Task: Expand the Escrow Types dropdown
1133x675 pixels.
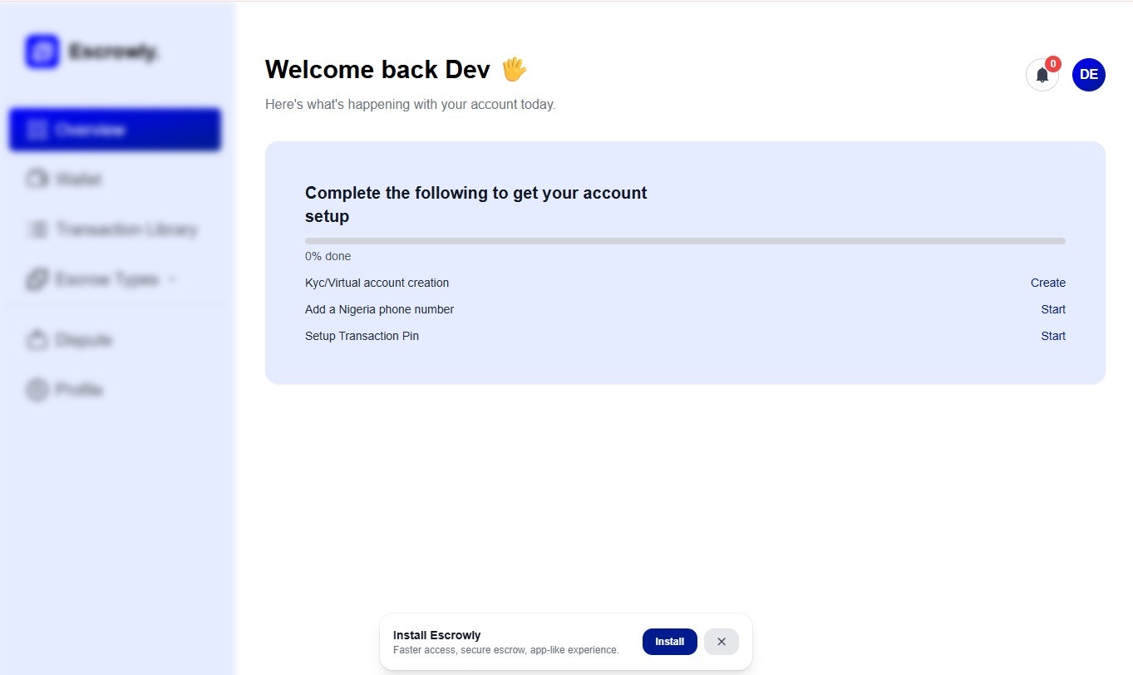Action: [x=174, y=279]
